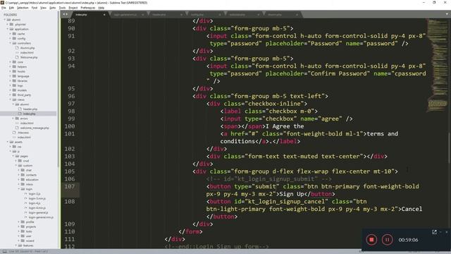Screen dimensions: 451x254
Task: Click line number 107 in the gutter
Action: click(x=70, y=186)
